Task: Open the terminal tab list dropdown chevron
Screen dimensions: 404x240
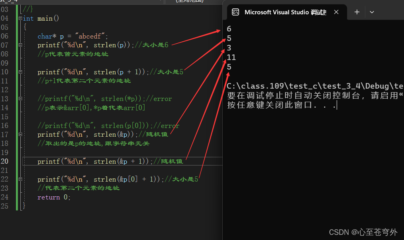Action: (x=372, y=12)
